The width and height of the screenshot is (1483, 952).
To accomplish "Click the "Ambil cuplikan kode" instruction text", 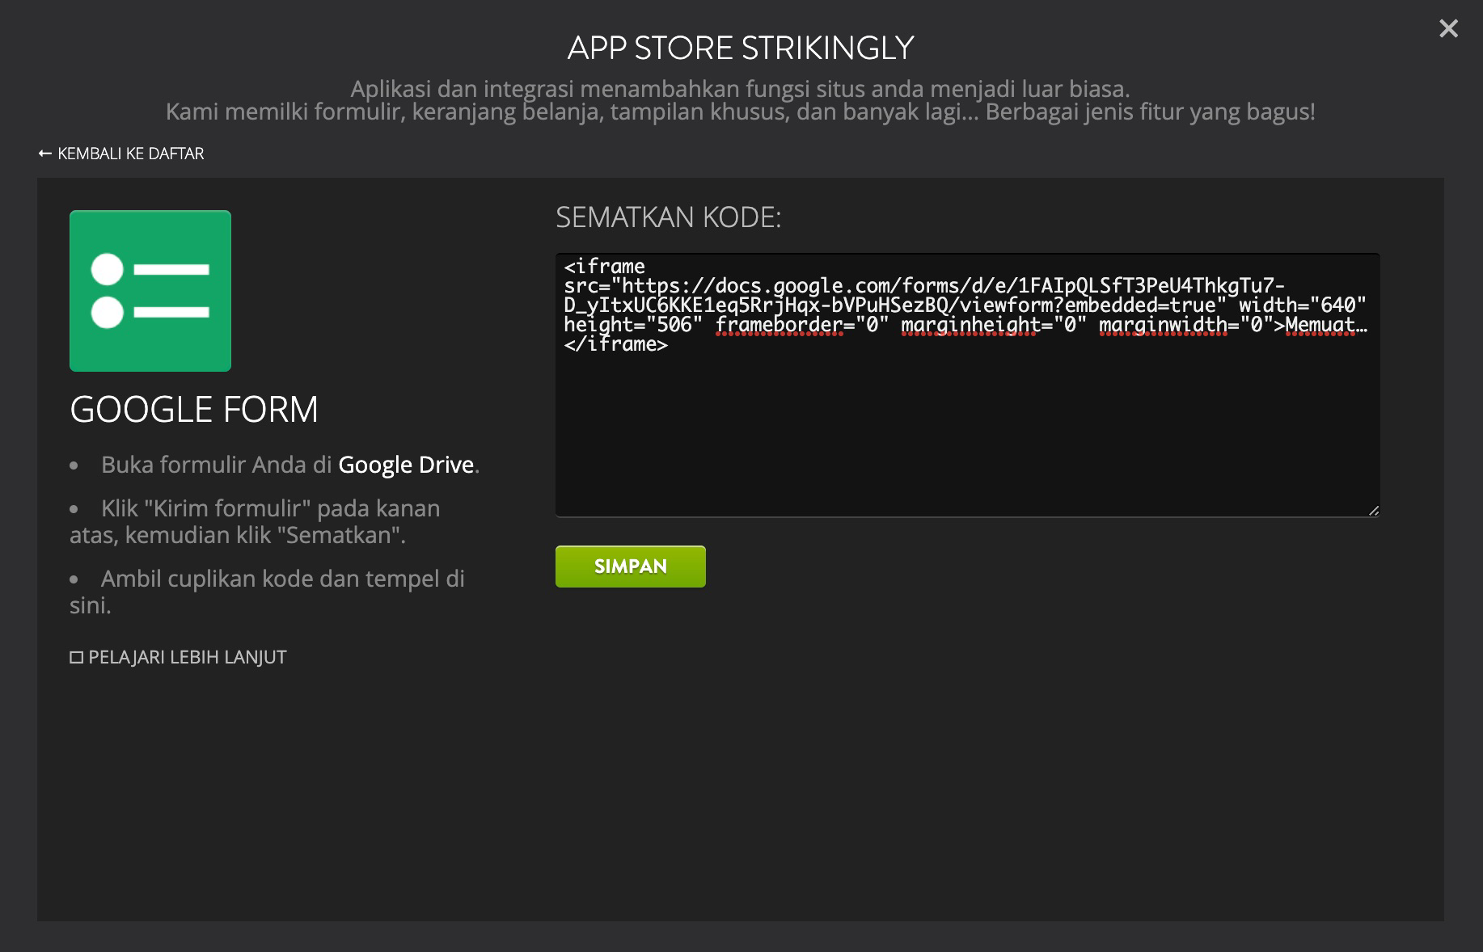I will click(x=267, y=592).
